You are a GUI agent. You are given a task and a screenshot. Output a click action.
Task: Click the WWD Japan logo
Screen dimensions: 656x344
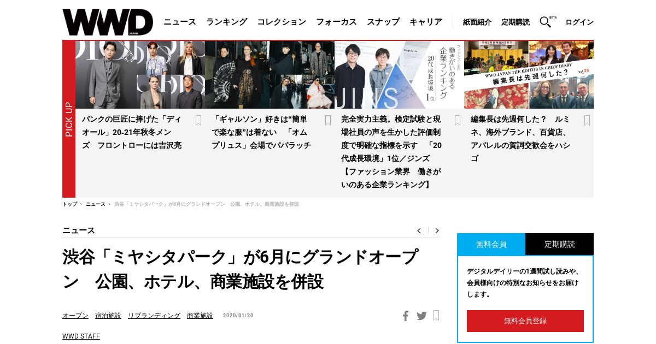point(108,22)
